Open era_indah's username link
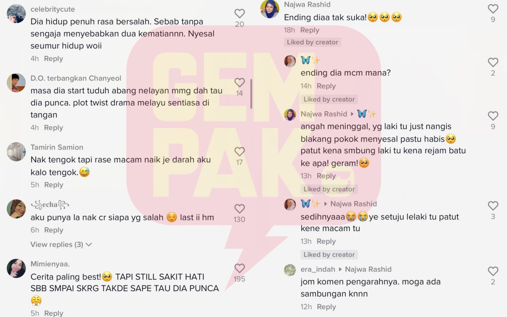Viewport: 507px width, 317px height. pyautogui.click(x=318, y=269)
